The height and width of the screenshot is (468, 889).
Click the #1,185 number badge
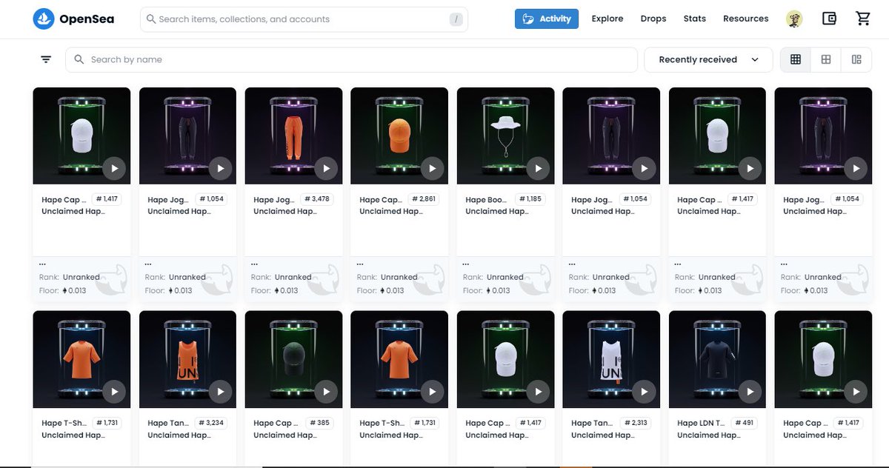click(530, 199)
